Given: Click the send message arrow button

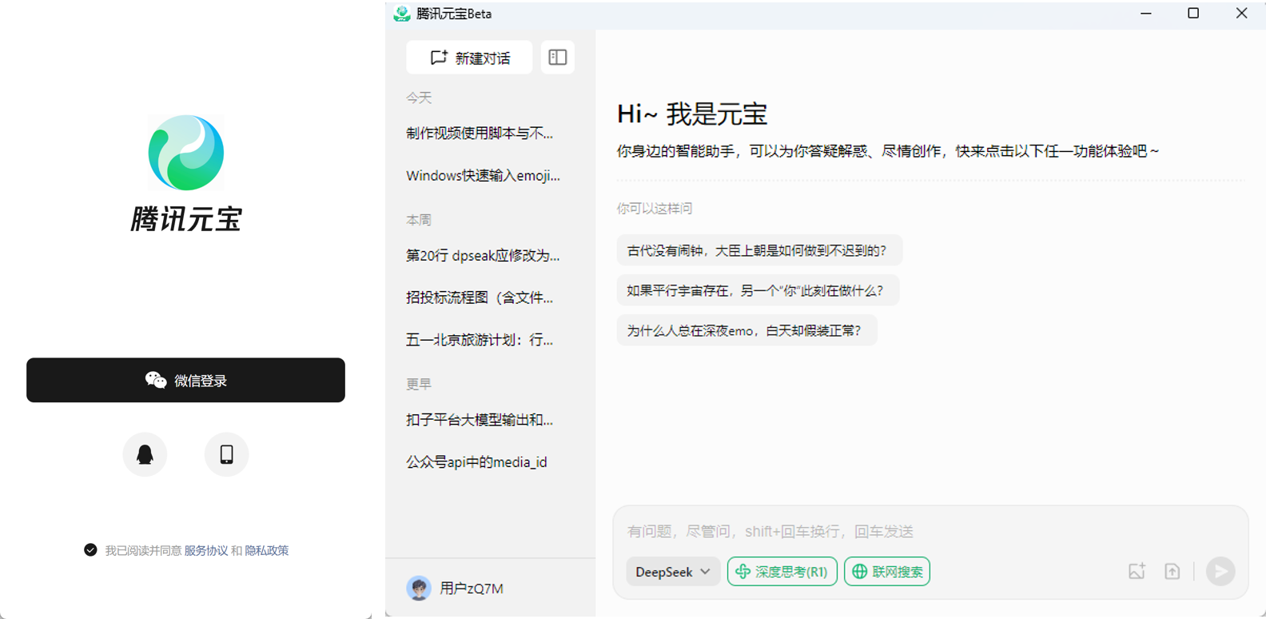Looking at the screenshot, I should coord(1220,571).
